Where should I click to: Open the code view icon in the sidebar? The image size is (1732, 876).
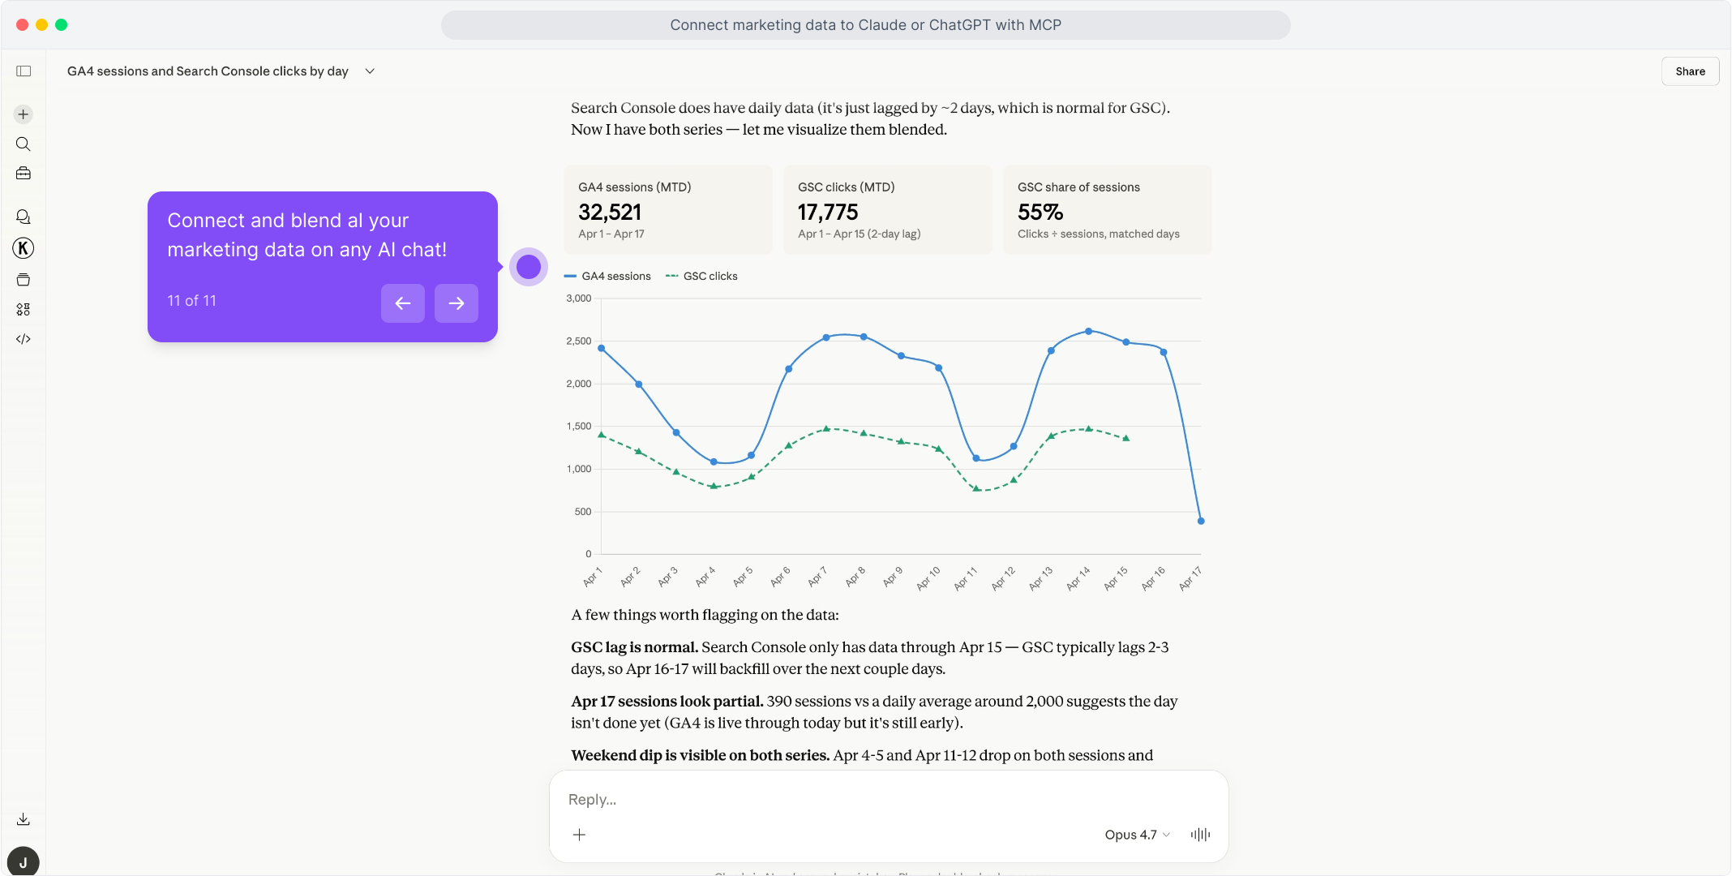click(23, 339)
